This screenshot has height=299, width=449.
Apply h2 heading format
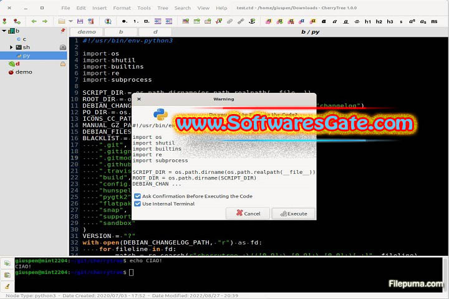coord(379,21)
